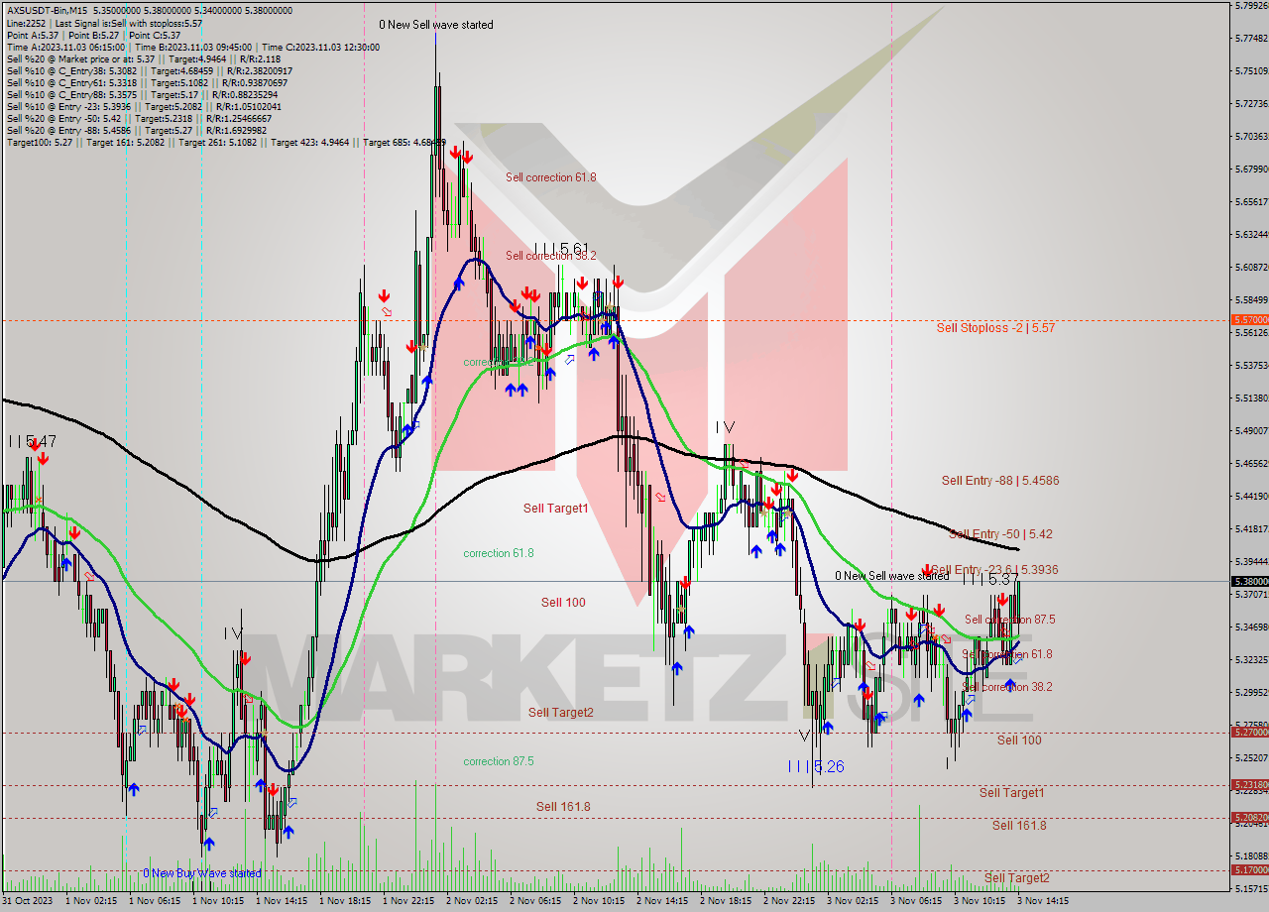1269x912 pixels.
Task: Click the red 5.20820 price level tag
Action: pos(1249,818)
